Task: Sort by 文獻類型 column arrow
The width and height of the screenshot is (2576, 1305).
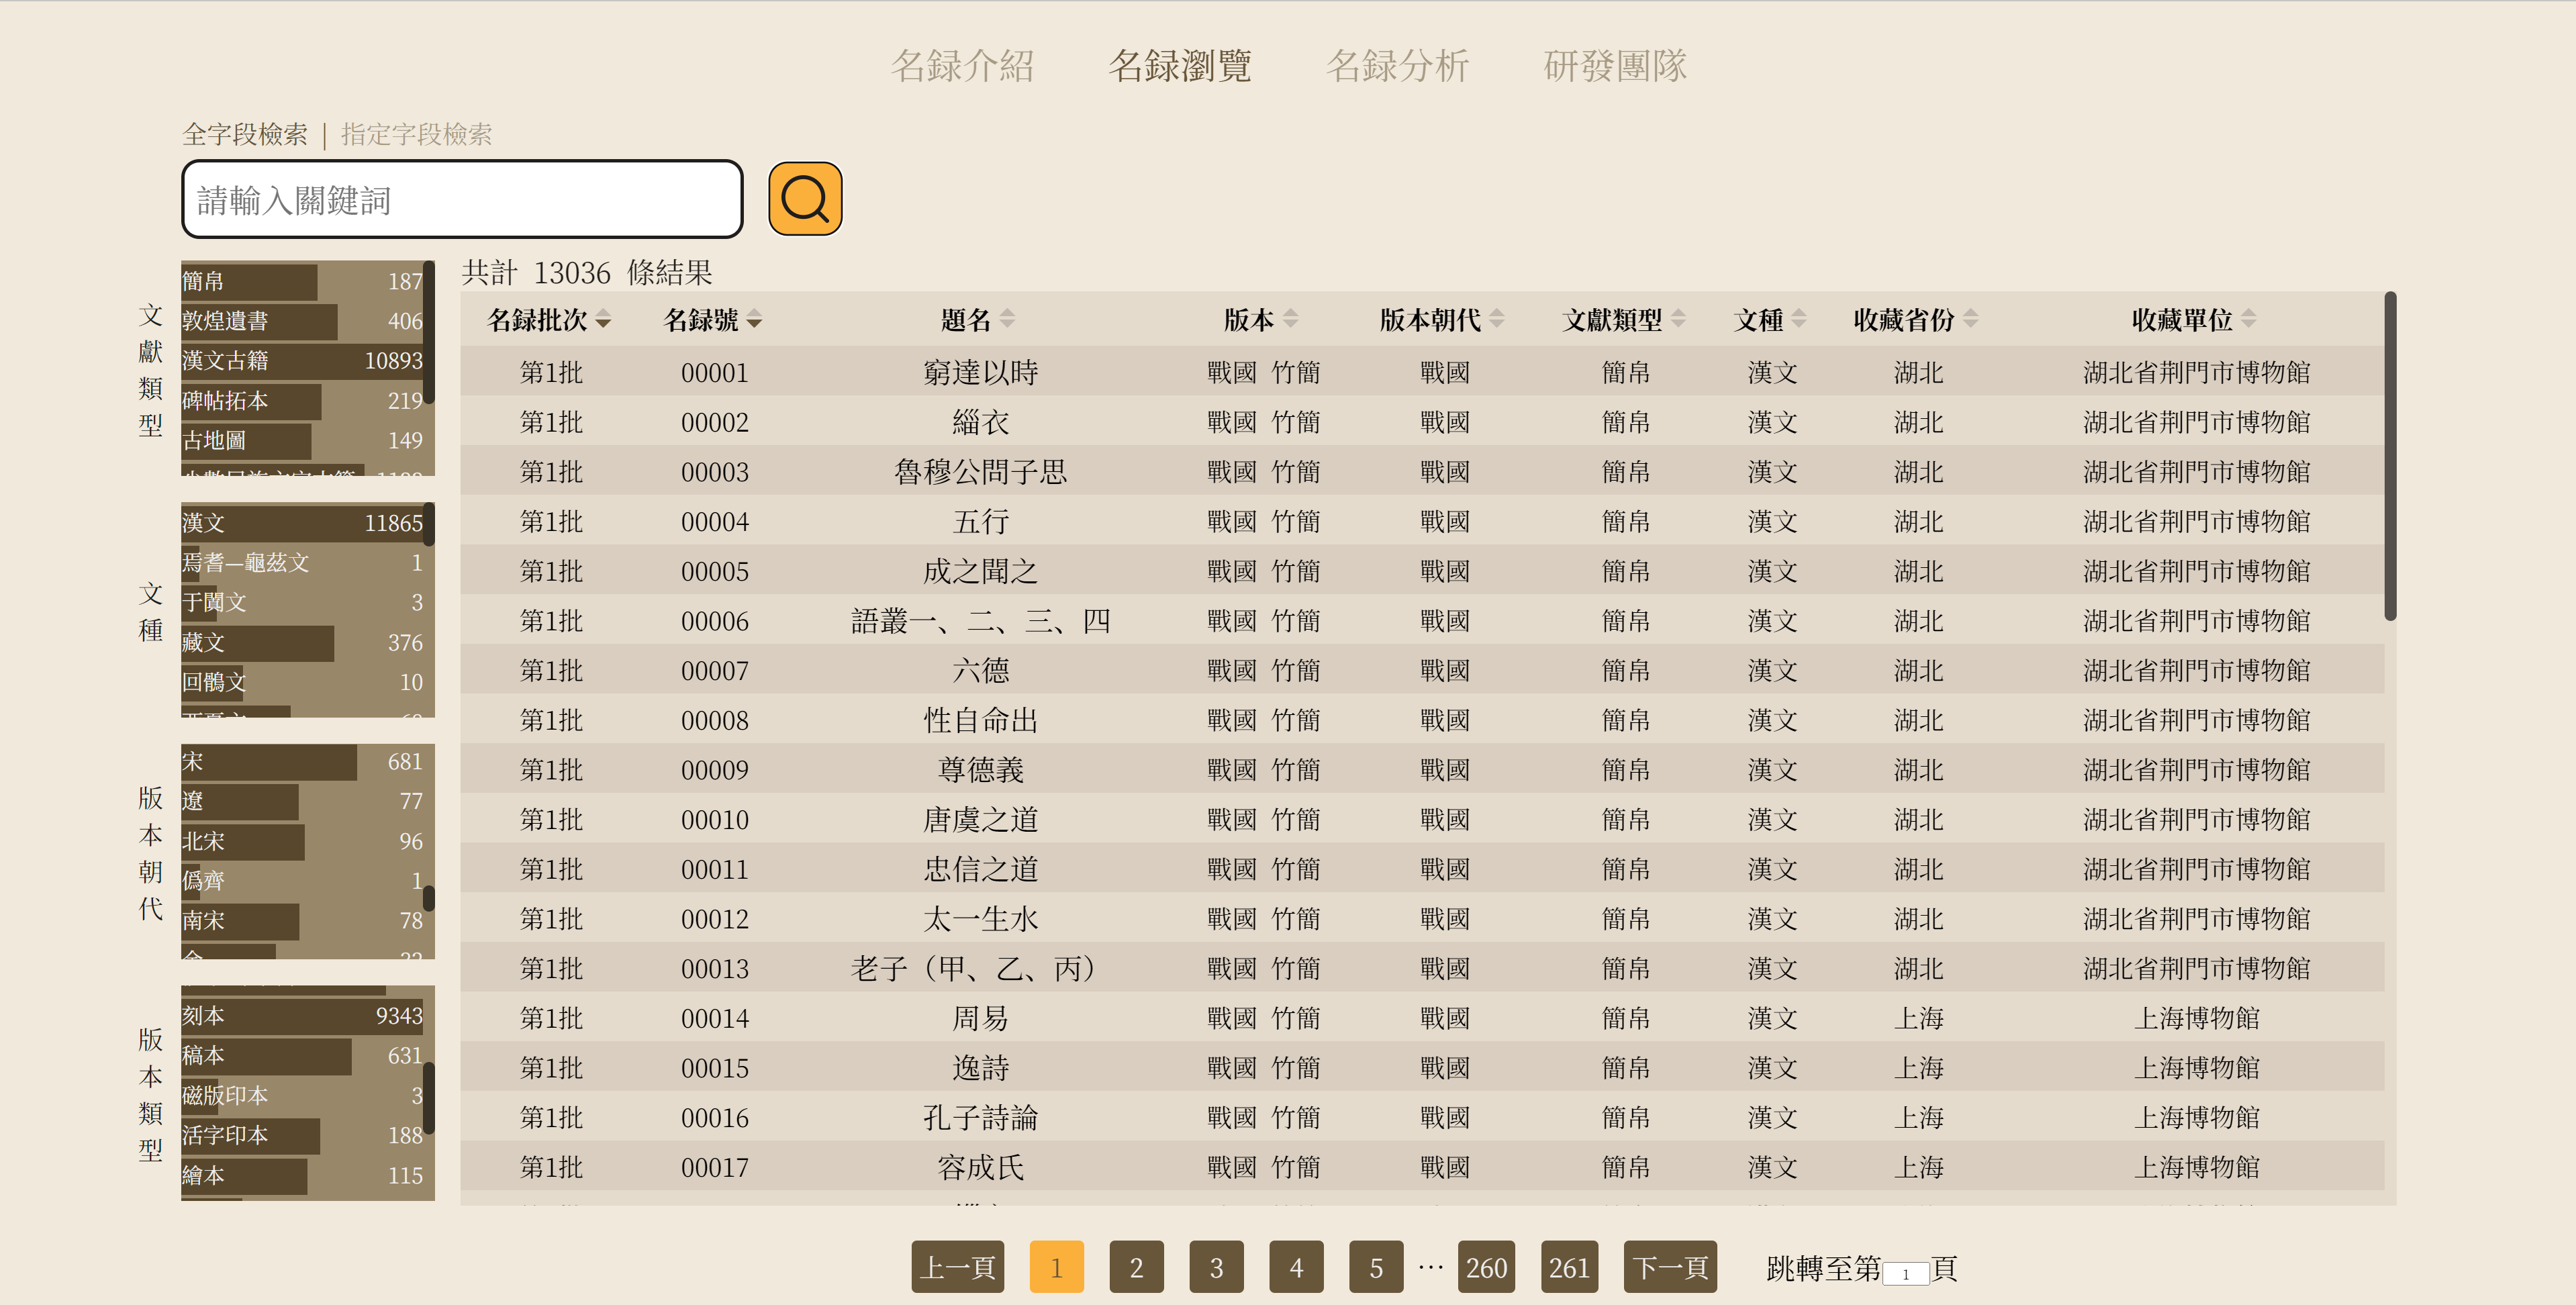Action: pos(1678,319)
